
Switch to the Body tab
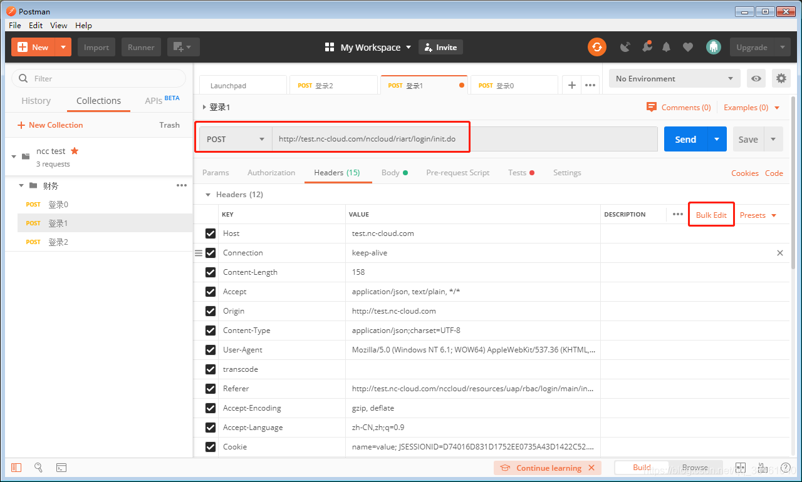[x=394, y=173]
